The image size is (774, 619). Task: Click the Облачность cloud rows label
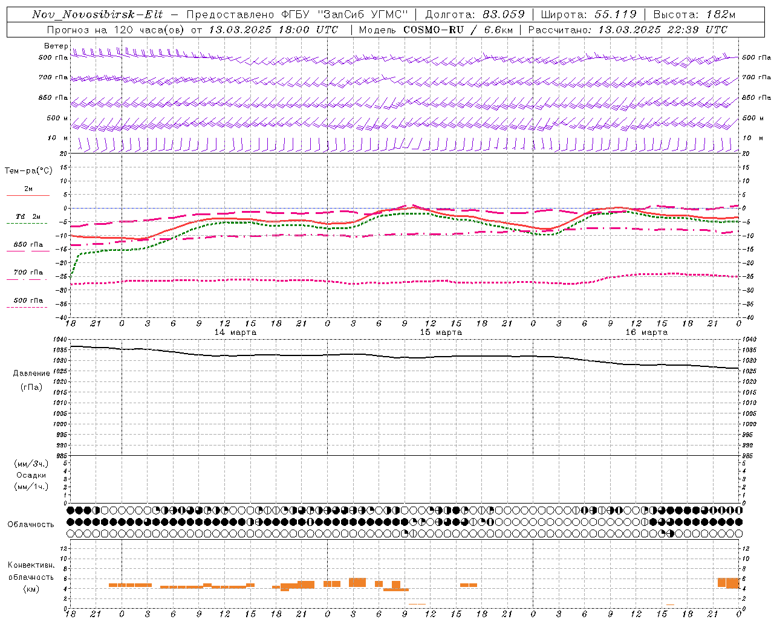31,525
